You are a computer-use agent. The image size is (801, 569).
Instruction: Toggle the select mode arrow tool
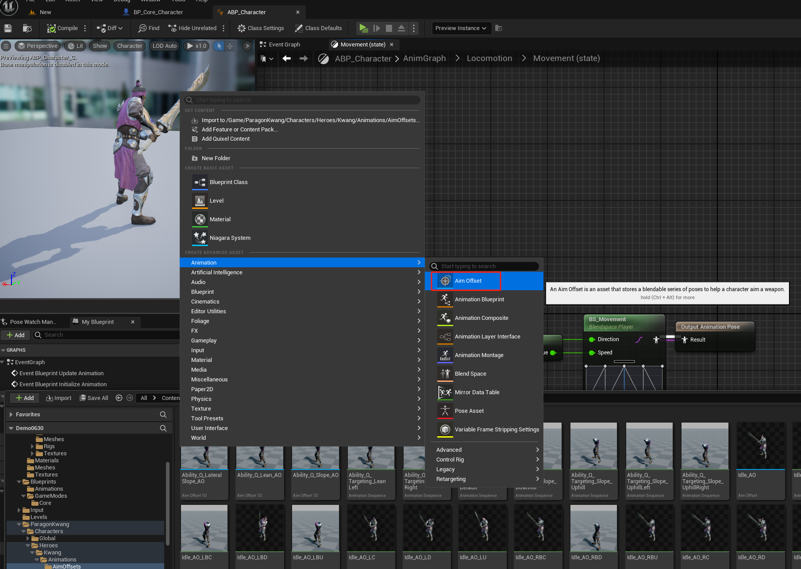[219, 46]
